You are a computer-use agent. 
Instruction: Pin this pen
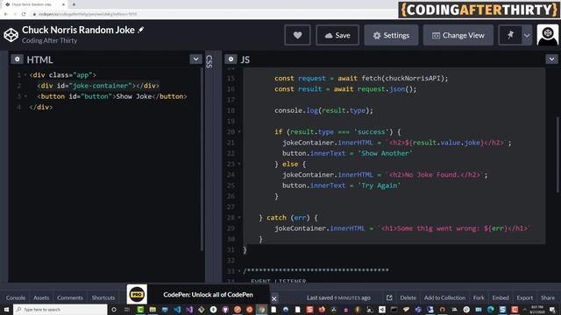click(x=510, y=35)
